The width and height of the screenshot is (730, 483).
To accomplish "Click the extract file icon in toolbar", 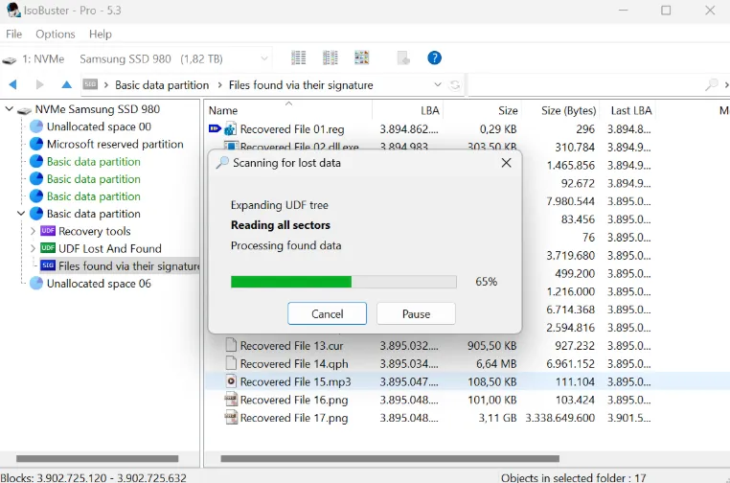I will point(403,58).
